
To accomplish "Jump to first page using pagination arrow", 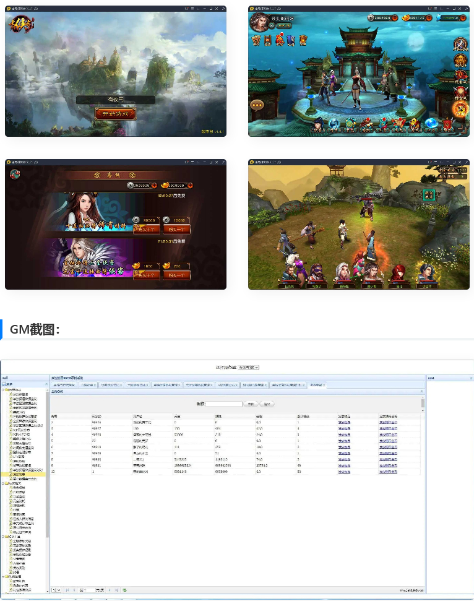I will coord(67,590).
